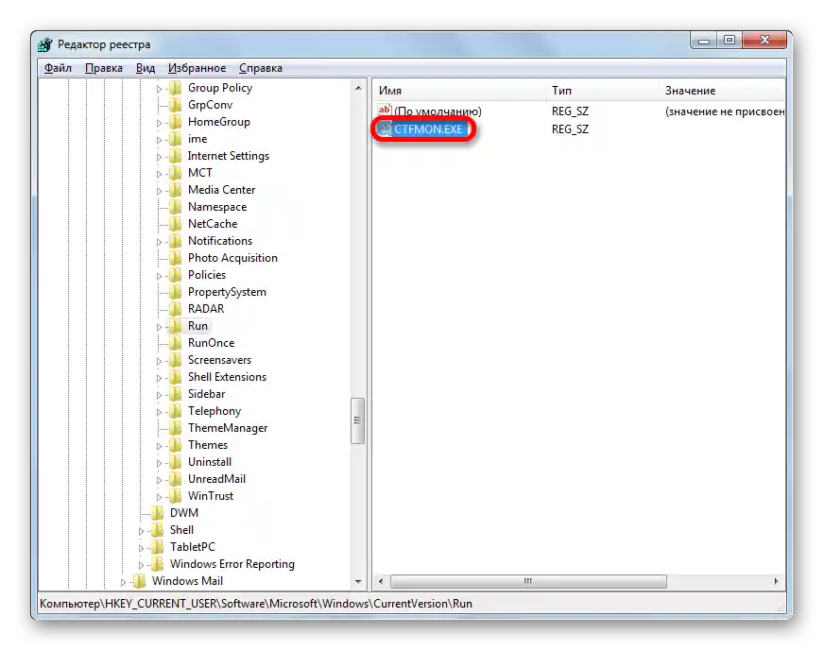
Task: Open the Справка menu
Action: pos(261,68)
